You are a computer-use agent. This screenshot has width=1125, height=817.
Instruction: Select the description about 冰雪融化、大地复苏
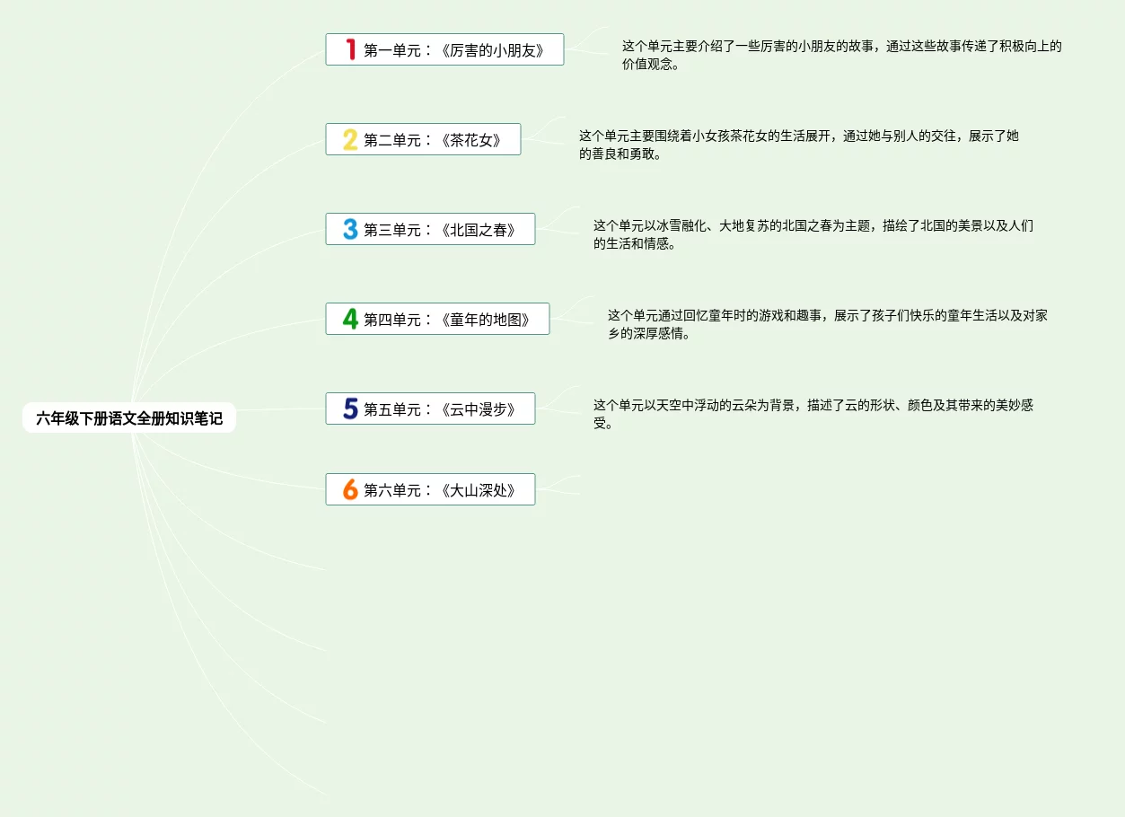813,234
